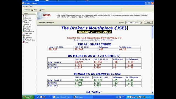The height and width of the screenshot is (99, 176).
Task: Print the current news article
Action: (x=42, y=10)
